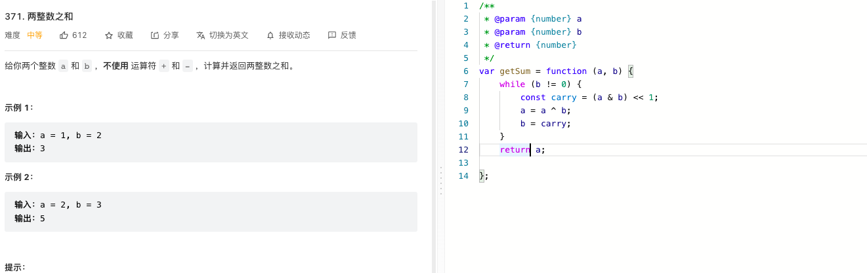Click the example 2 input a = 2, b = 3
The height and width of the screenshot is (273, 867).
(x=71, y=205)
